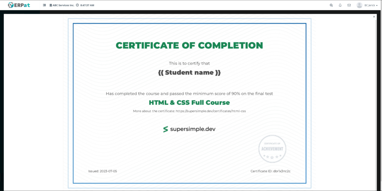
Task: Expand the BC Jerick user dropdown
Action: (372, 6)
